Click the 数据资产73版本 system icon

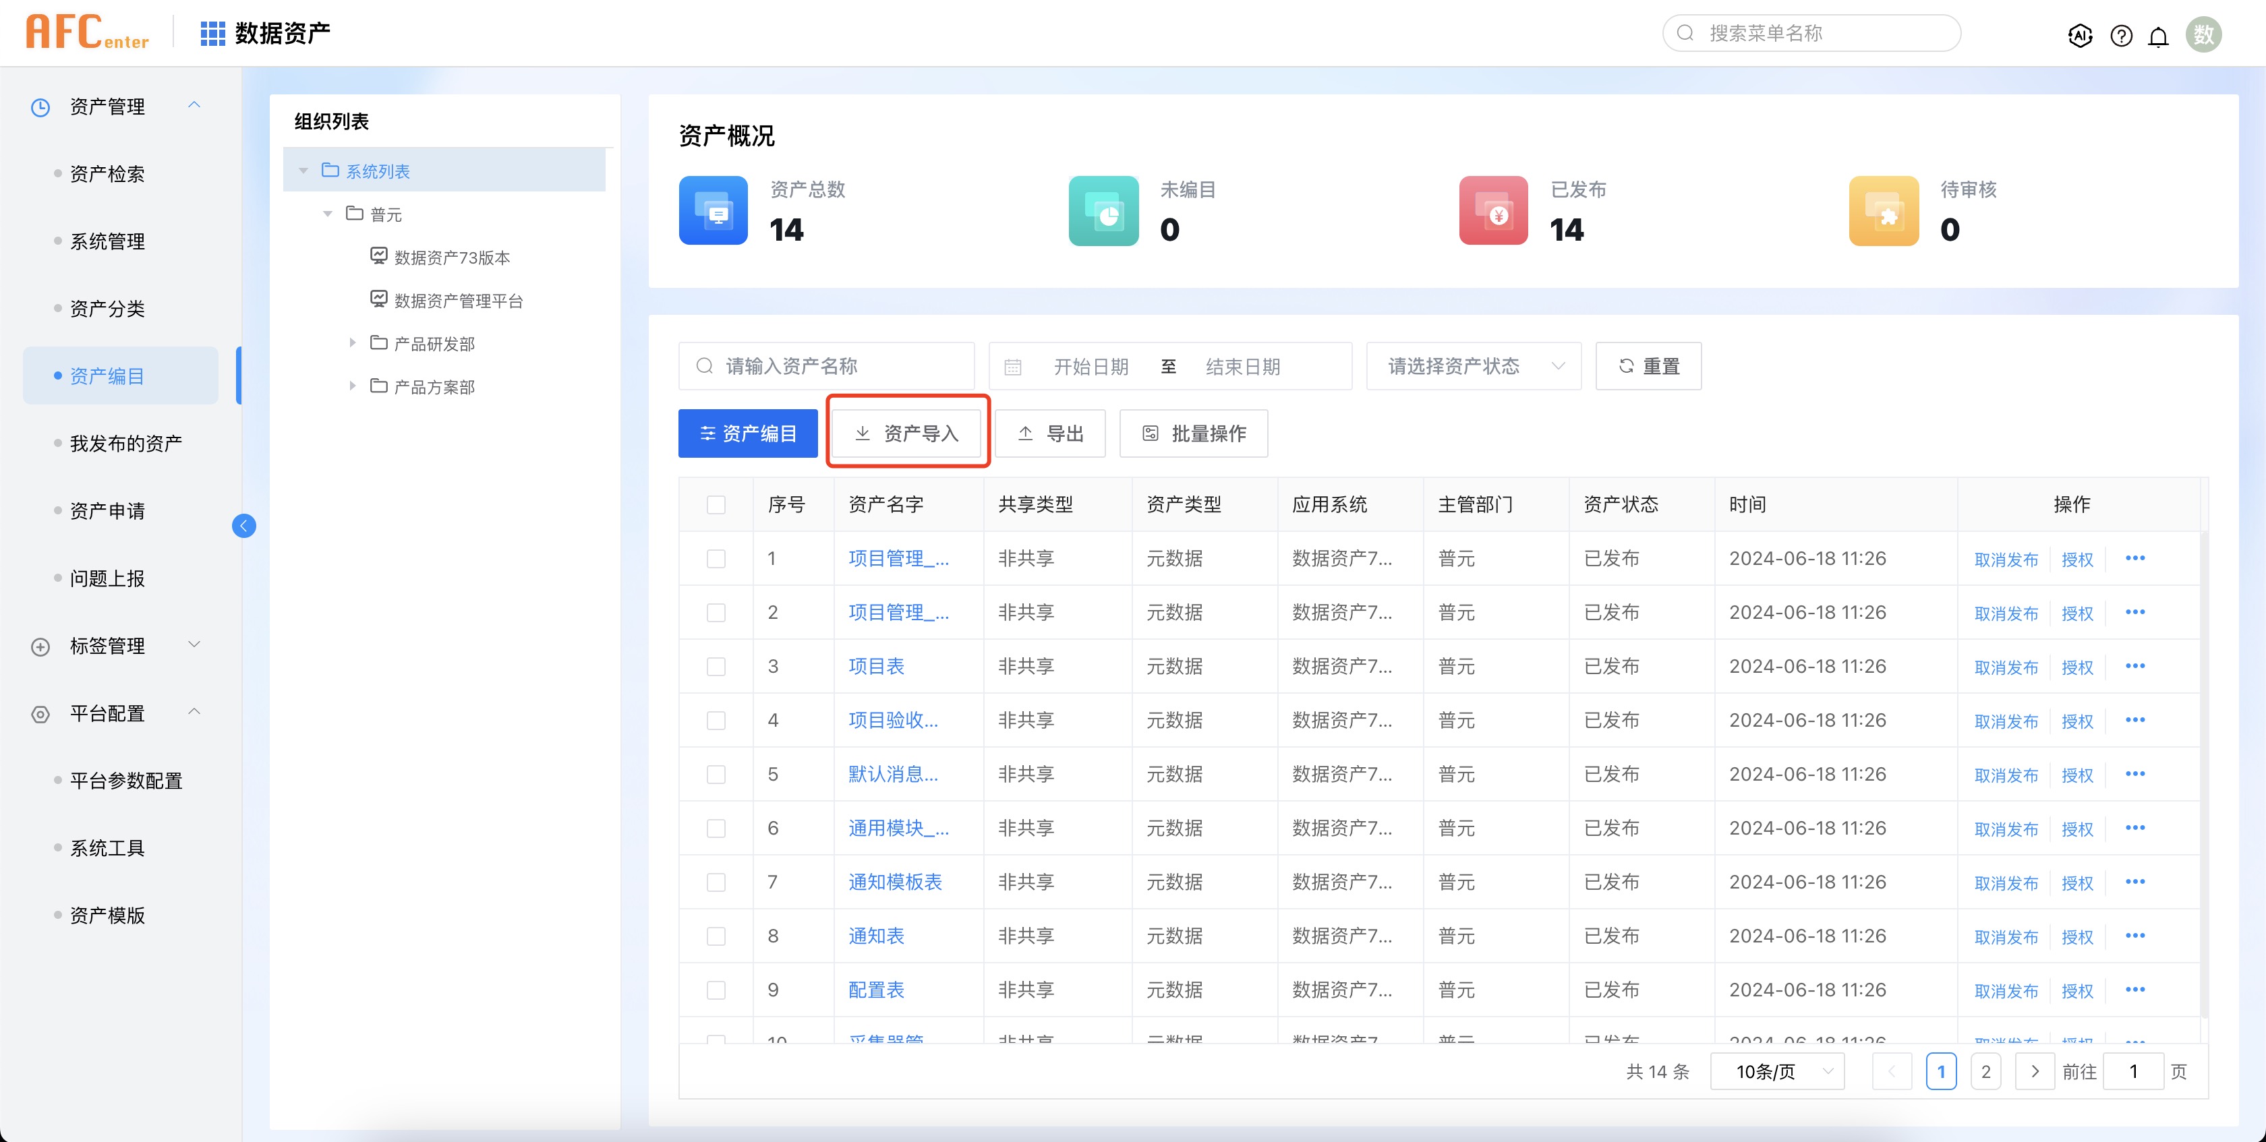[x=379, y=256]
